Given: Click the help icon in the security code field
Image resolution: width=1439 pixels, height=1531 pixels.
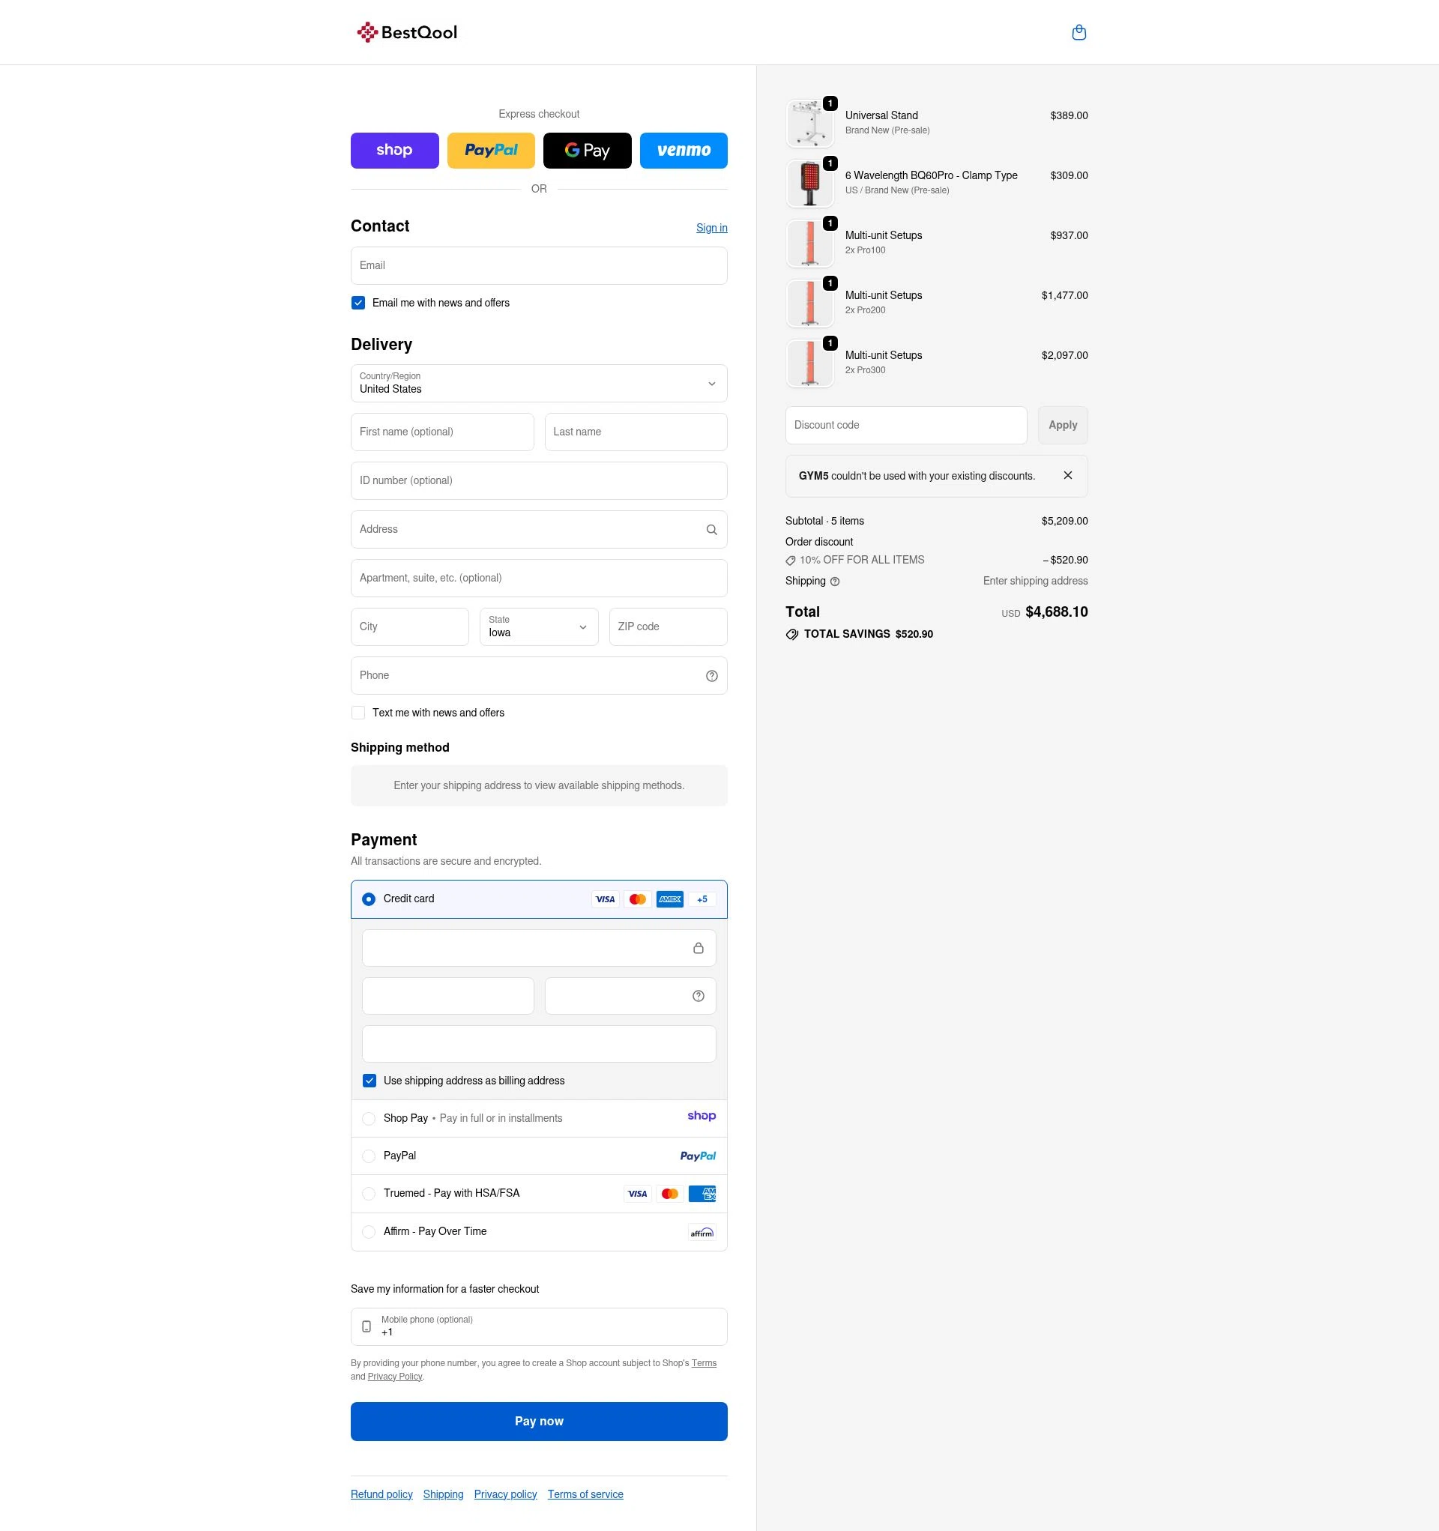Looking at the screenshot, I should [x=698, y=995].
